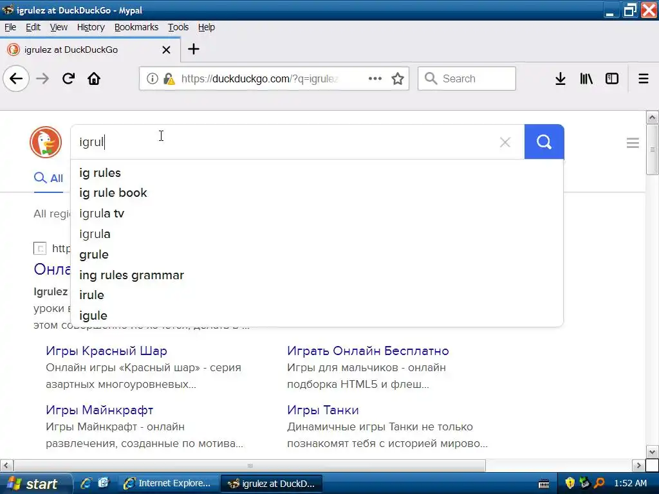Open the Help menu
Screen dimensions: 659x494
(207, 27)
